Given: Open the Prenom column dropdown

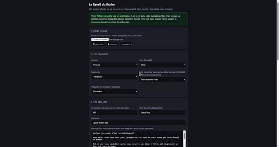Looking at the screenshot, I should 114,65.
